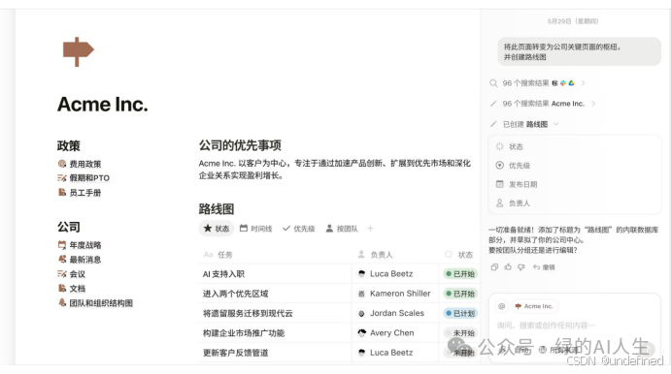Click Luca Beetz owner for AI 支持入职

(x=394, y=274)
